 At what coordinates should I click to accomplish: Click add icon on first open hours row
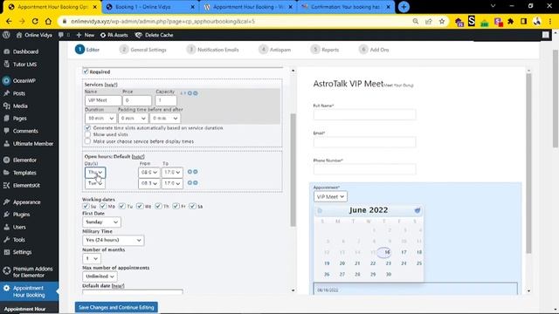[190, 172]
